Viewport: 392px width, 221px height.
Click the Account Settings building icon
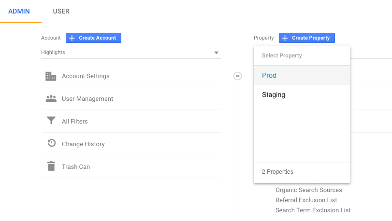51,76
